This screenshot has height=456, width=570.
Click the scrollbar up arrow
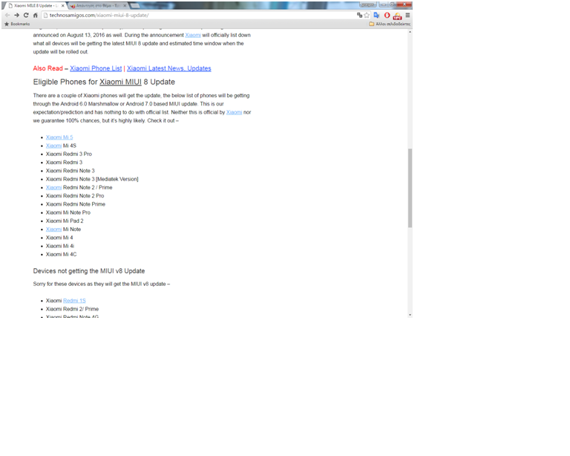coord(410,32)
